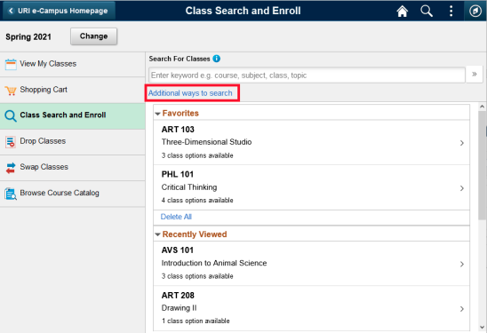This screenshot has height=333, width=487.
Task: Open PHL 101 row chevron
Action: tap(462, 188)
